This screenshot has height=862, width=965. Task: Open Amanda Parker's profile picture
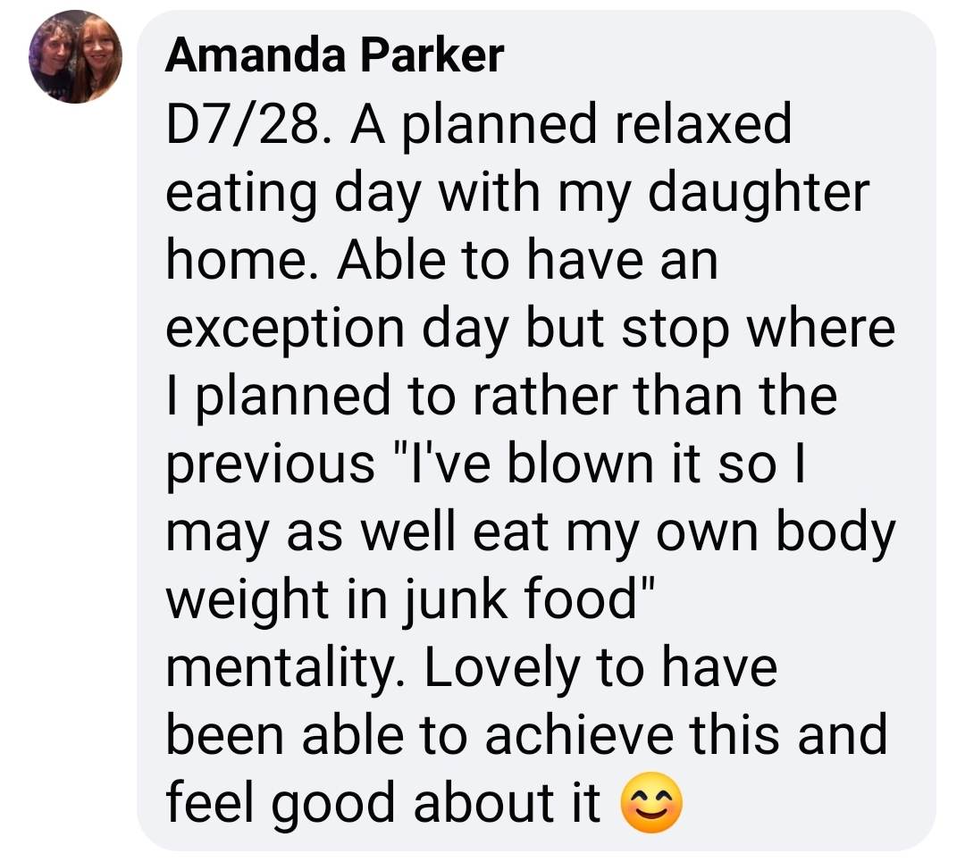(x=75, y=56)
